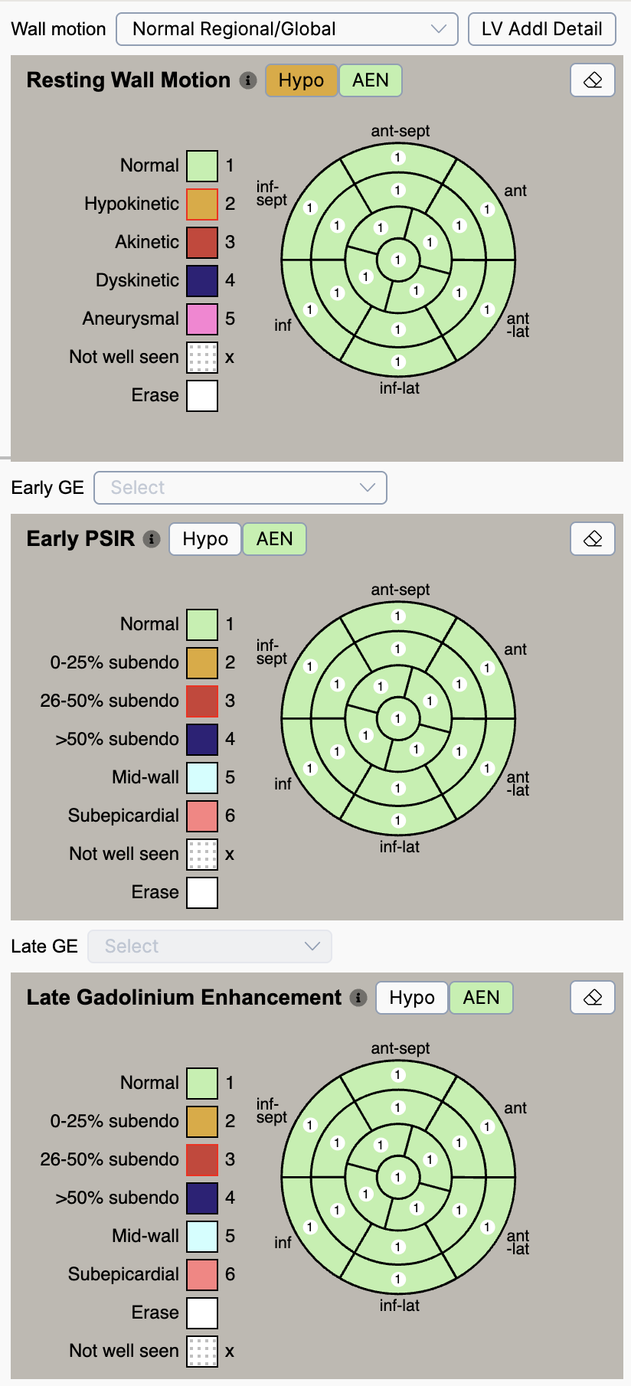Image resolution: width=631 pixels, height=1386 pixels.
Task: Click eraser icon in Late Gadolinium Enhancement panel
Action: [592, 998]
